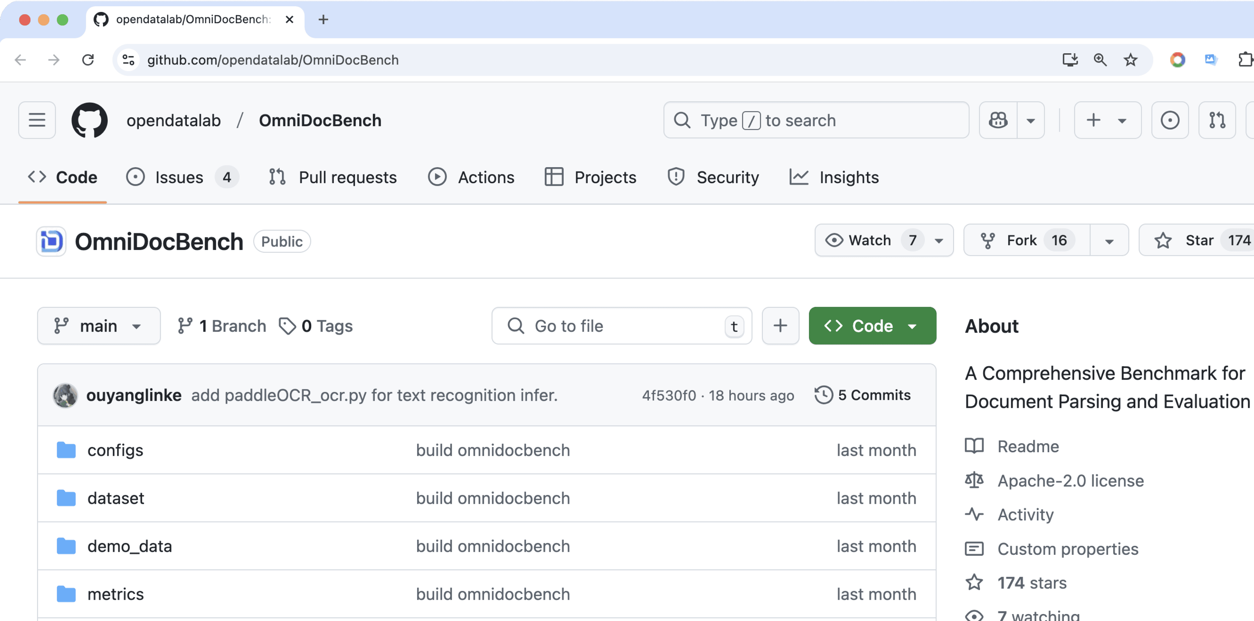Bookmark this page with the star icon
This screenshot has width=1254, height=621.
1130,60
